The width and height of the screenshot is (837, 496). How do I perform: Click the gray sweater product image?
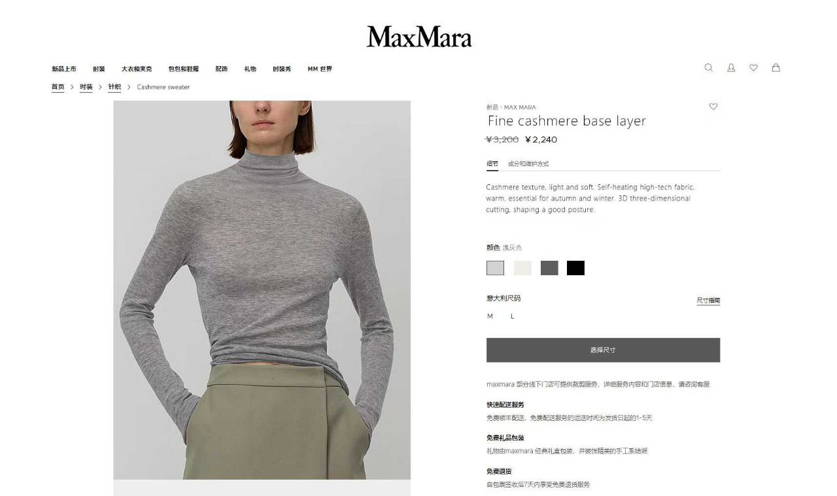[262, 289]
